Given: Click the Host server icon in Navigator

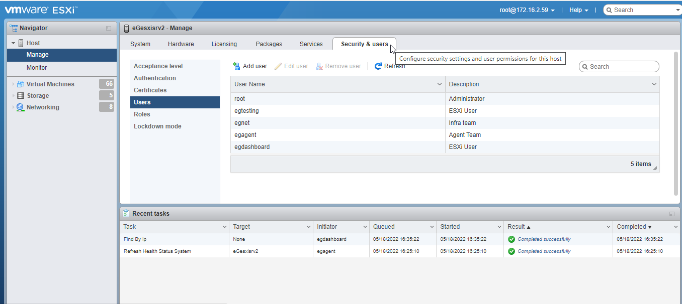Looking at the screenshot, I should [21, 43].
